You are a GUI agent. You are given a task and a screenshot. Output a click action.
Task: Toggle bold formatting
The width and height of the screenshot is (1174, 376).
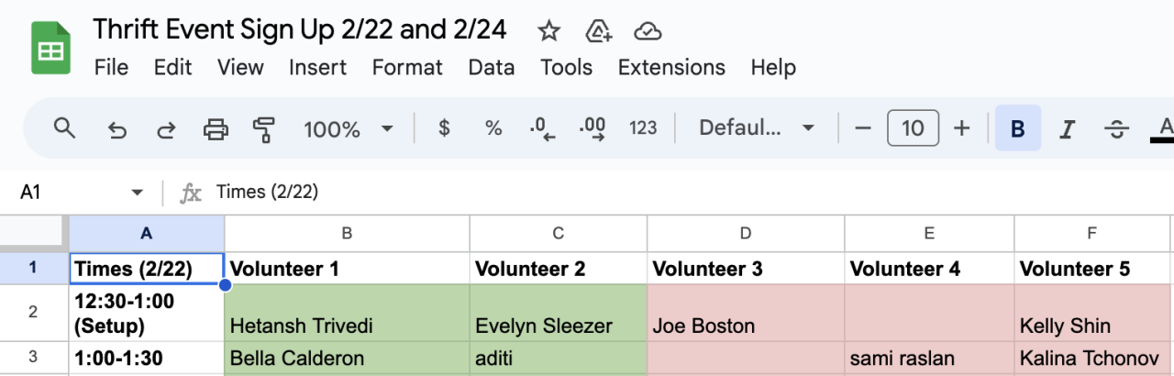click(x=1017, y=129)
